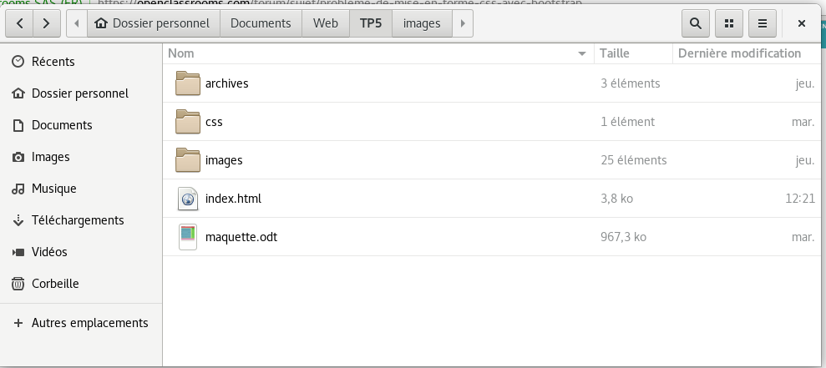Click the index.html file icon
Image resolution: width=826 pixels, height=368 pixels.
click(x=188, y=199)
